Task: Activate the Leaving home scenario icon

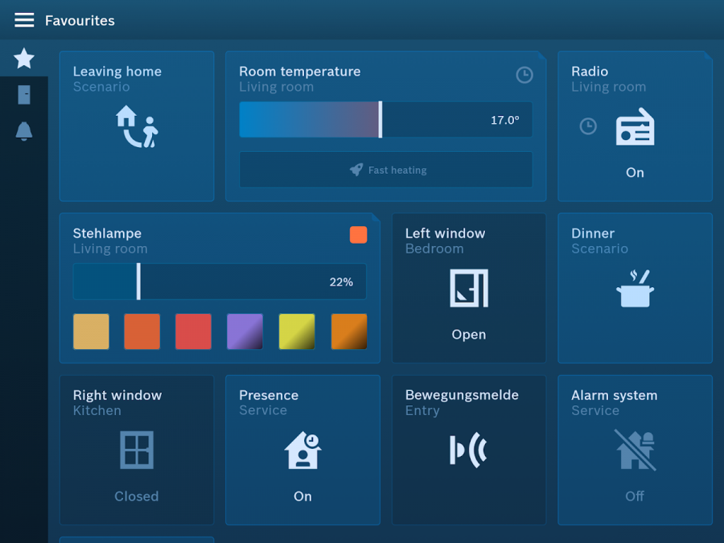Action: 137,127
